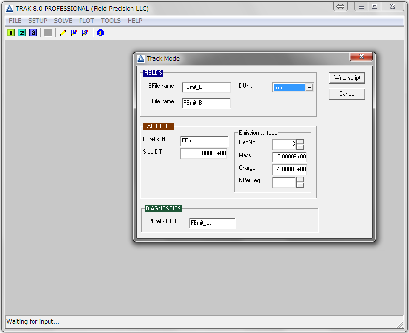Click the first plot-with-pencil toolbar icon
Screen dimensions: 409x333
[x=74, y=33]
